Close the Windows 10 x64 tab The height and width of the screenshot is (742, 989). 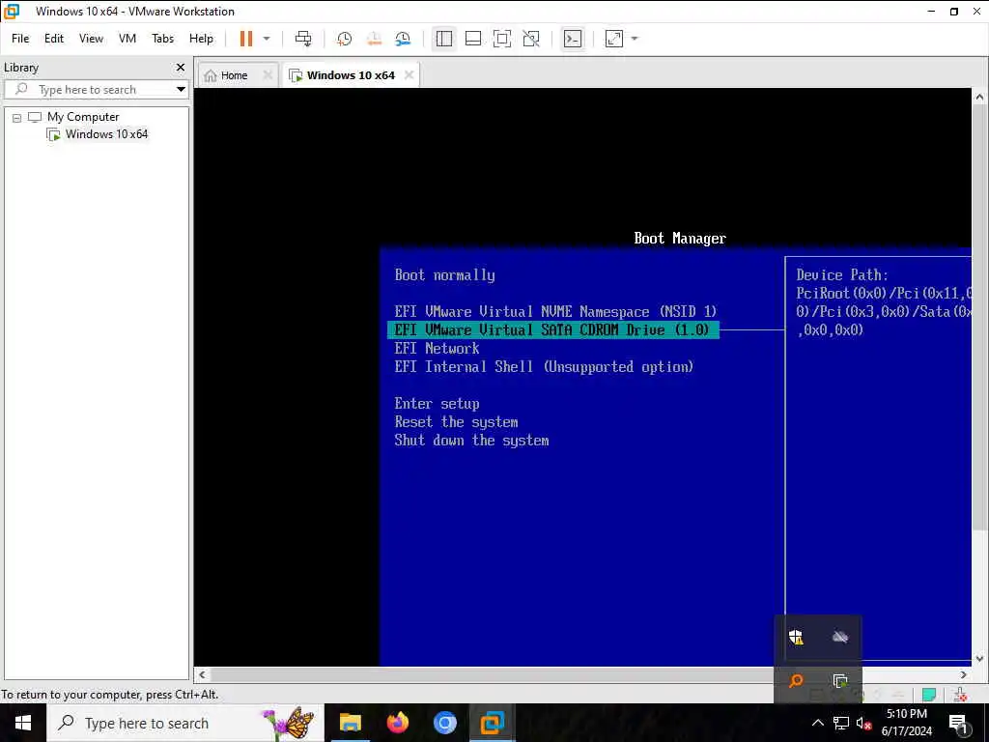click(x=409, y=75)
